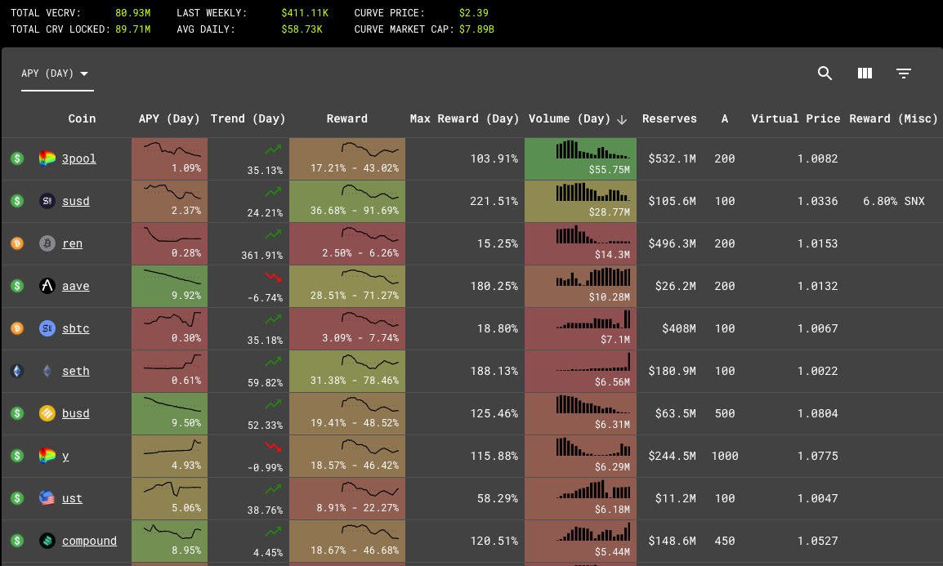This screenshot has height=566, width=943.
Task: Open the seth pool link
Action: click(x=76, y=372)
